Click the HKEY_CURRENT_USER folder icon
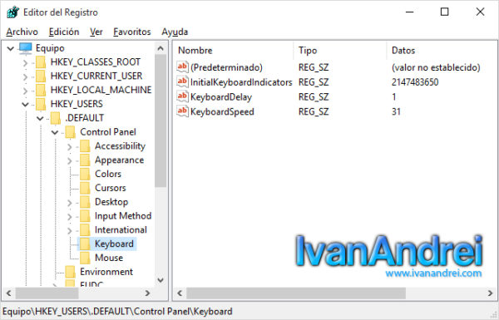This screenshot has height=320, width=499. (x=41, y=76)
